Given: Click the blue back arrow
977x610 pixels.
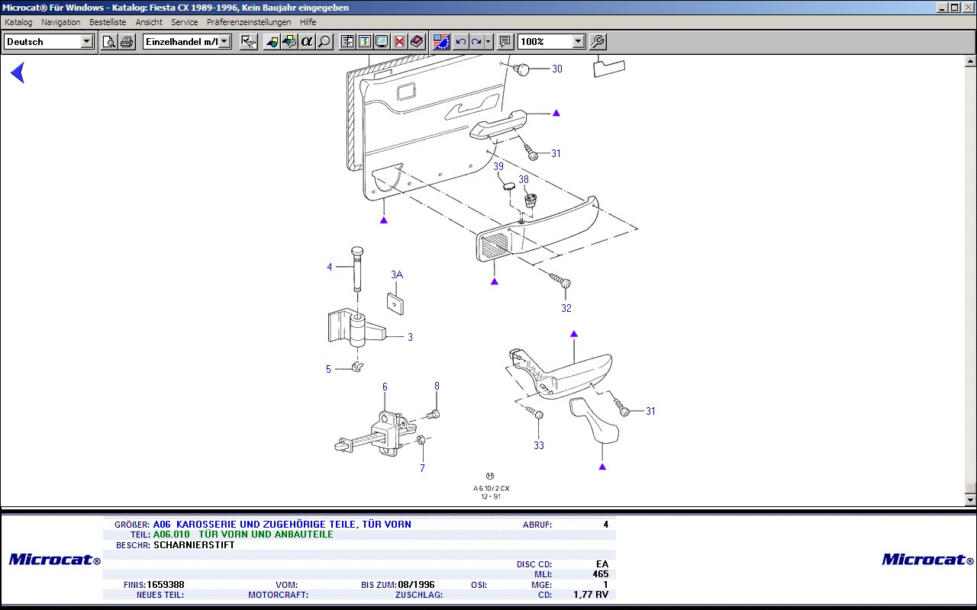Looking at the screenshot, I should [x=18, y=72].
